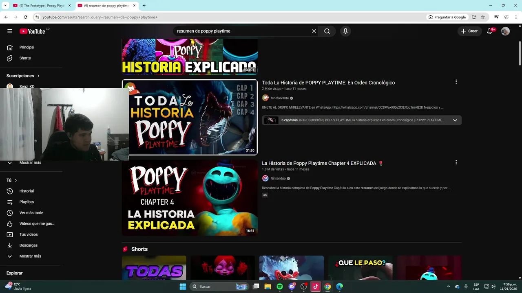522x293 pixels.
Task: Open Chrome three-dot menu
Action: [516, 17]
